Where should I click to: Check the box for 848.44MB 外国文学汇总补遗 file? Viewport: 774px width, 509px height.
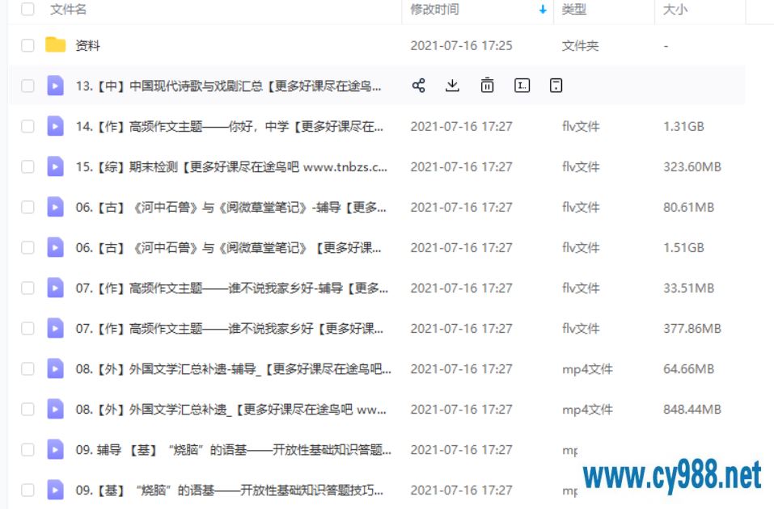pyautogui.click(x=27, y=410)
